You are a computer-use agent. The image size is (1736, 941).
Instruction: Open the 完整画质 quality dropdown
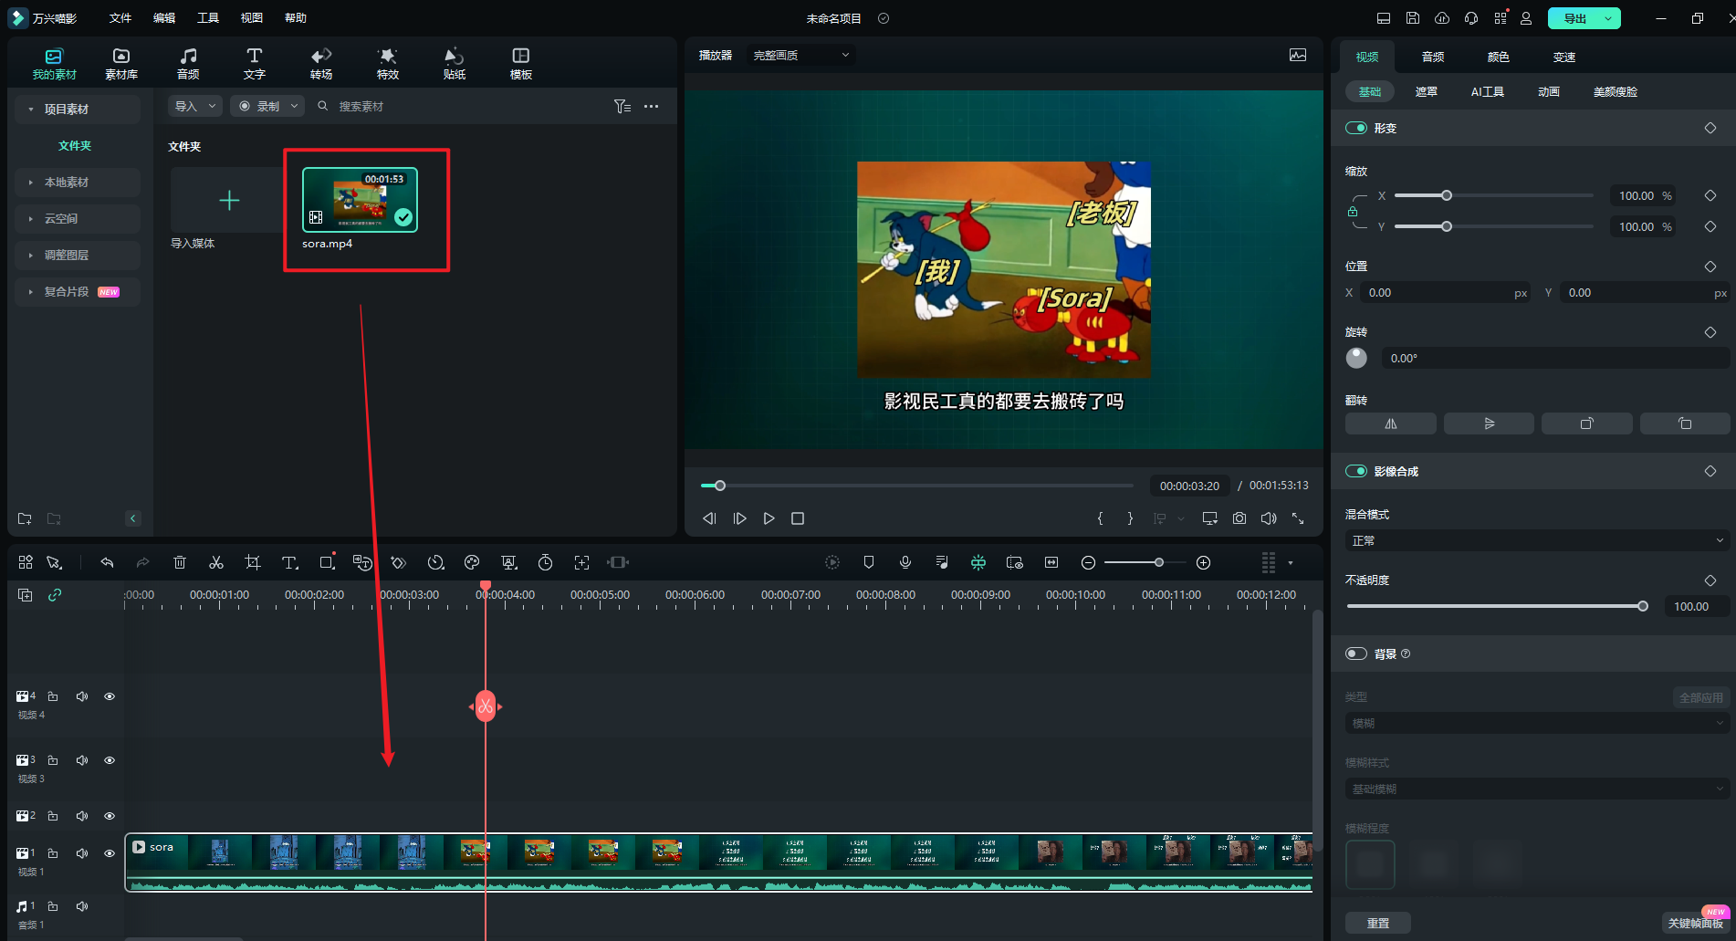800,55
